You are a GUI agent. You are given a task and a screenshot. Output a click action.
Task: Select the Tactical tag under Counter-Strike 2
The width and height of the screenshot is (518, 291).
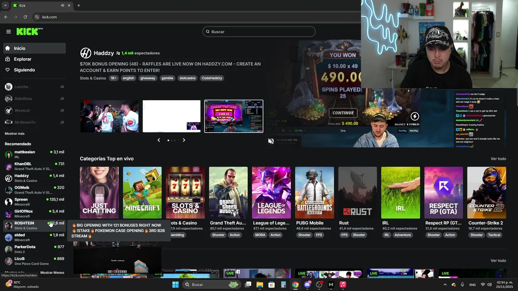(x=494, y=235)
